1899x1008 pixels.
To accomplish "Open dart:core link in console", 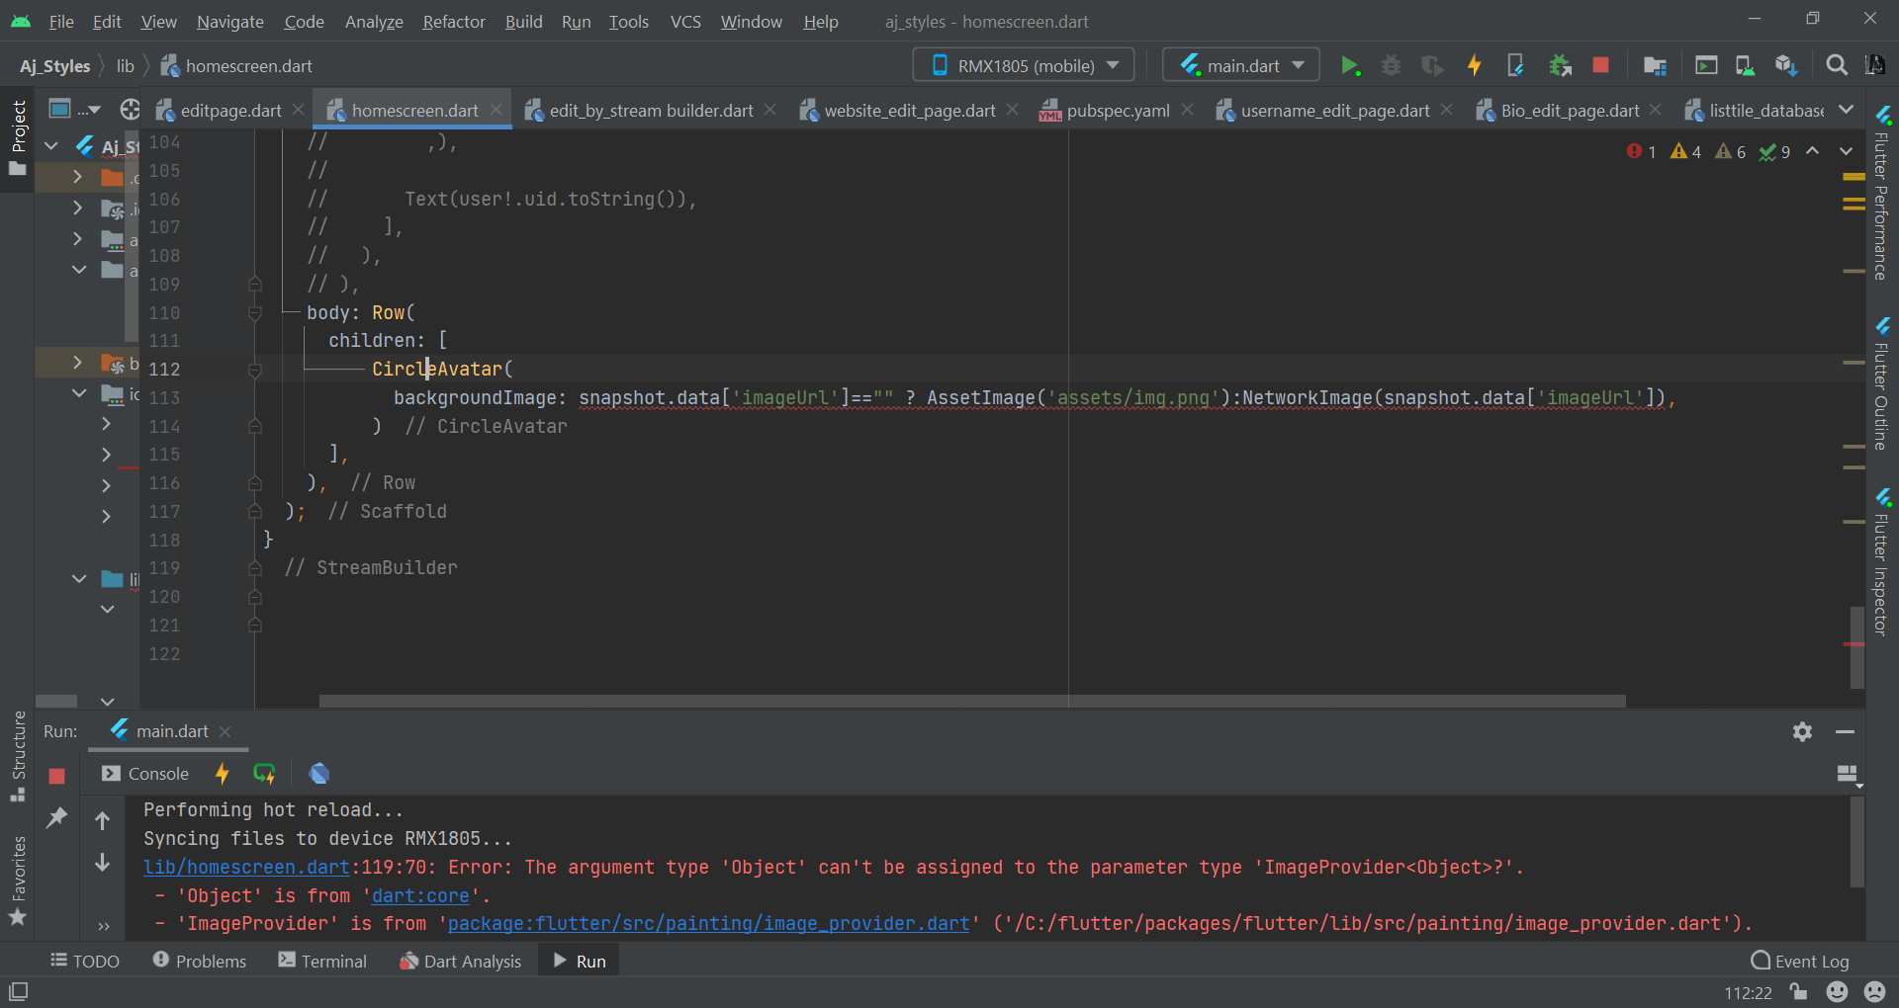I will [420, 895].
